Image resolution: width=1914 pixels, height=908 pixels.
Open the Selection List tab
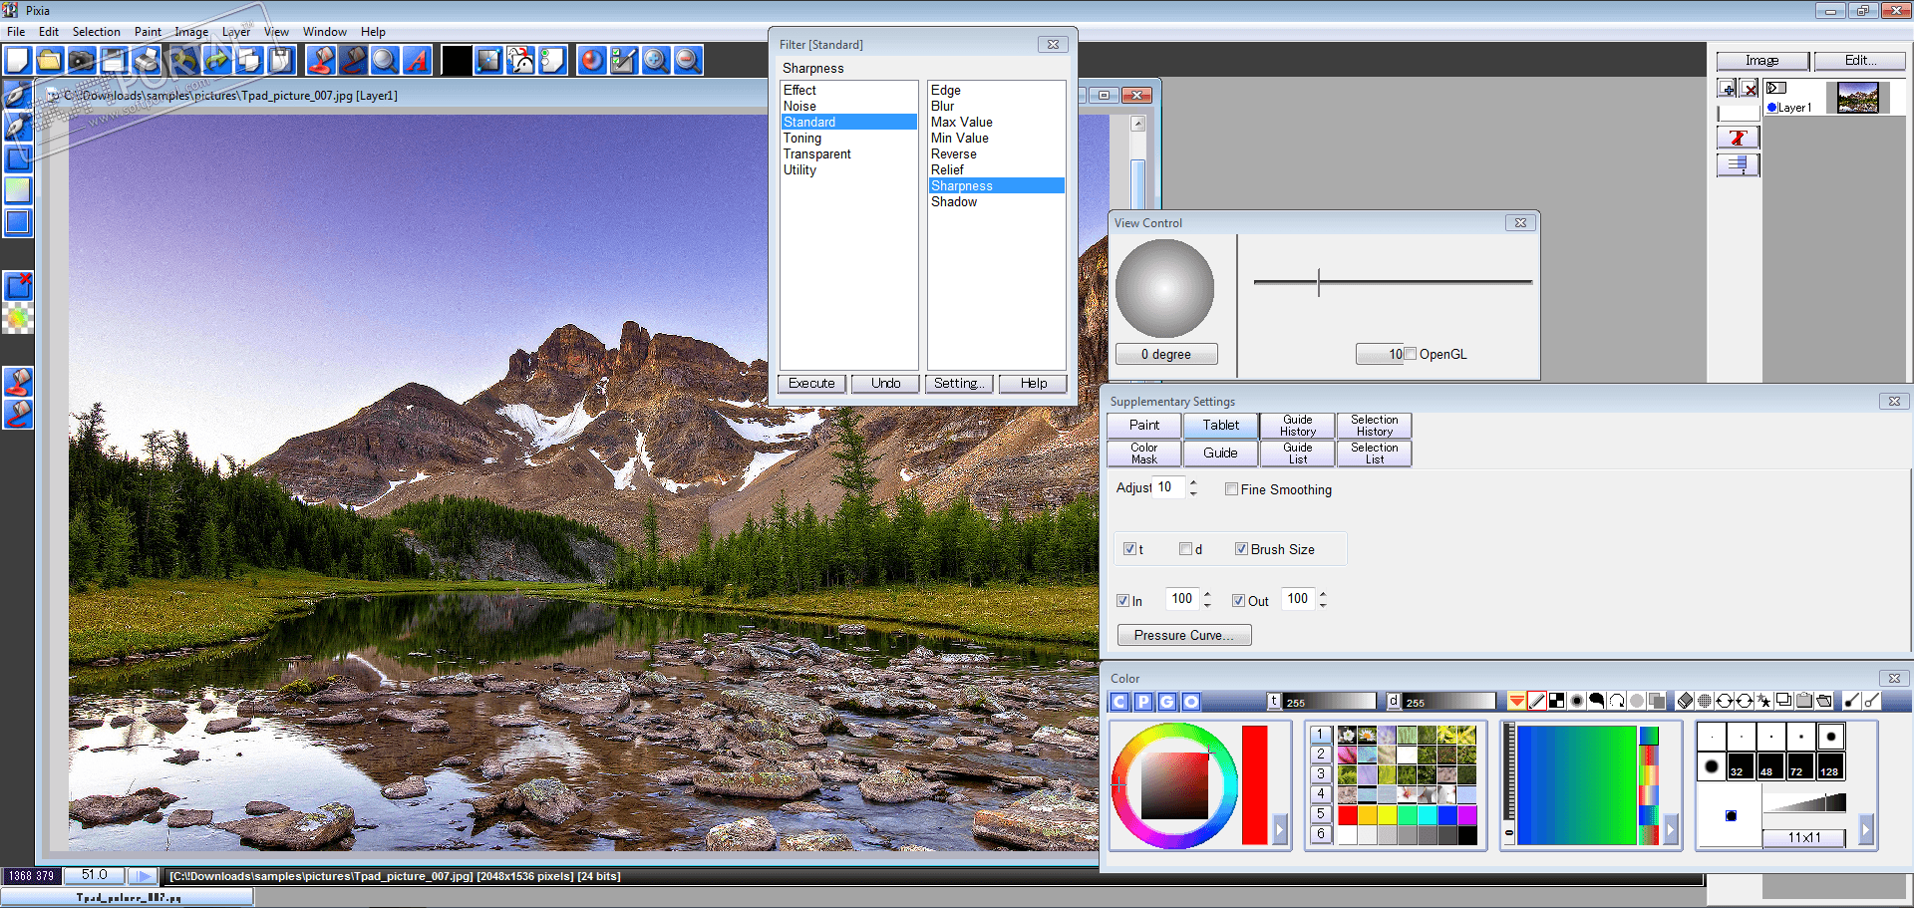tap(1375, 454)
